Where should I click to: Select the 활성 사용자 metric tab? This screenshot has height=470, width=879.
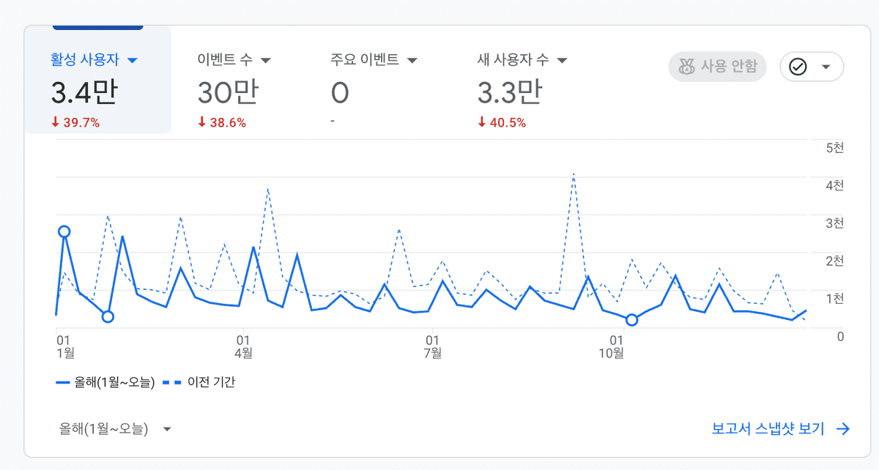tap(84, 60)
